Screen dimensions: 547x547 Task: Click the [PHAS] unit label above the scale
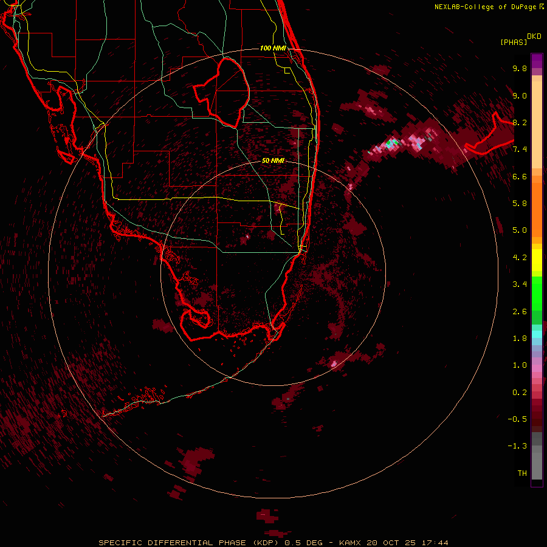[x=513, y=42]
